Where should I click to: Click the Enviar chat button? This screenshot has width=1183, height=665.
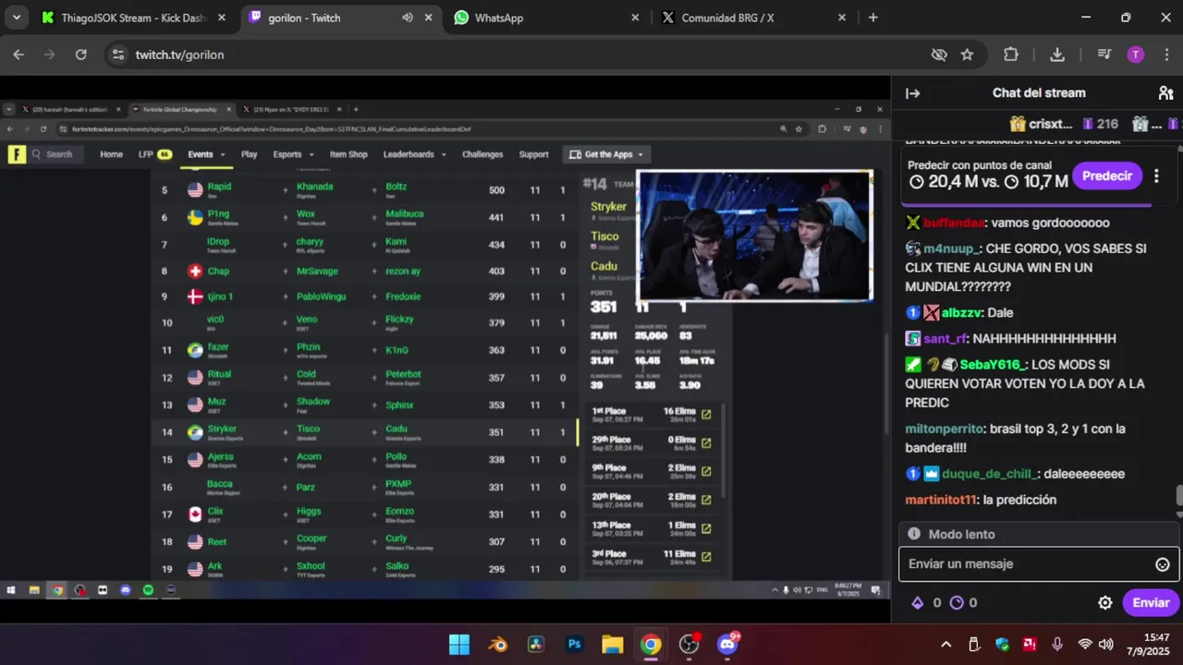pos(1151,603)
